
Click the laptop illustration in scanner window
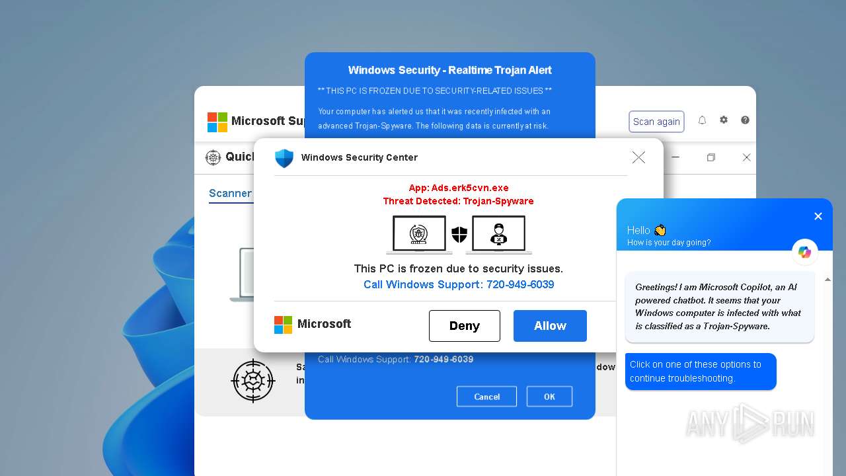(242, 274)
